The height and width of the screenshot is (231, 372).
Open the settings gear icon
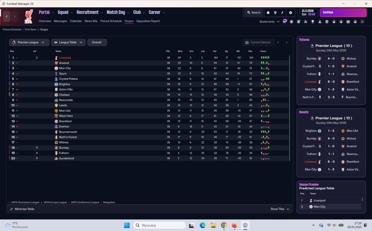pyautogui.click(x=291, y=13)
